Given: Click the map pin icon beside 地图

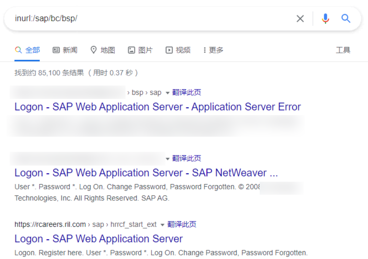Looking at the screenshot, I should pos(94,50).
